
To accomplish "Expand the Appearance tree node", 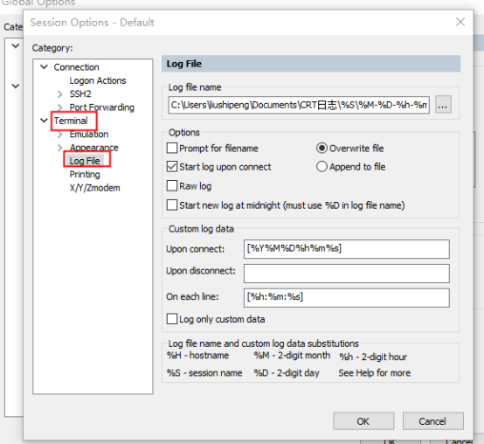I will point(60,148).
